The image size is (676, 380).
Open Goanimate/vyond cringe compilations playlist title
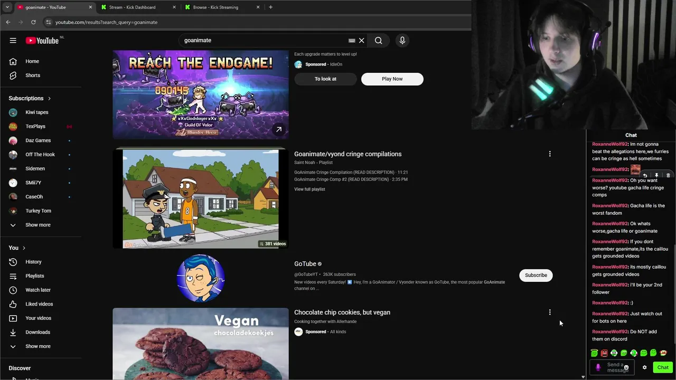click(x=348, y=154)
